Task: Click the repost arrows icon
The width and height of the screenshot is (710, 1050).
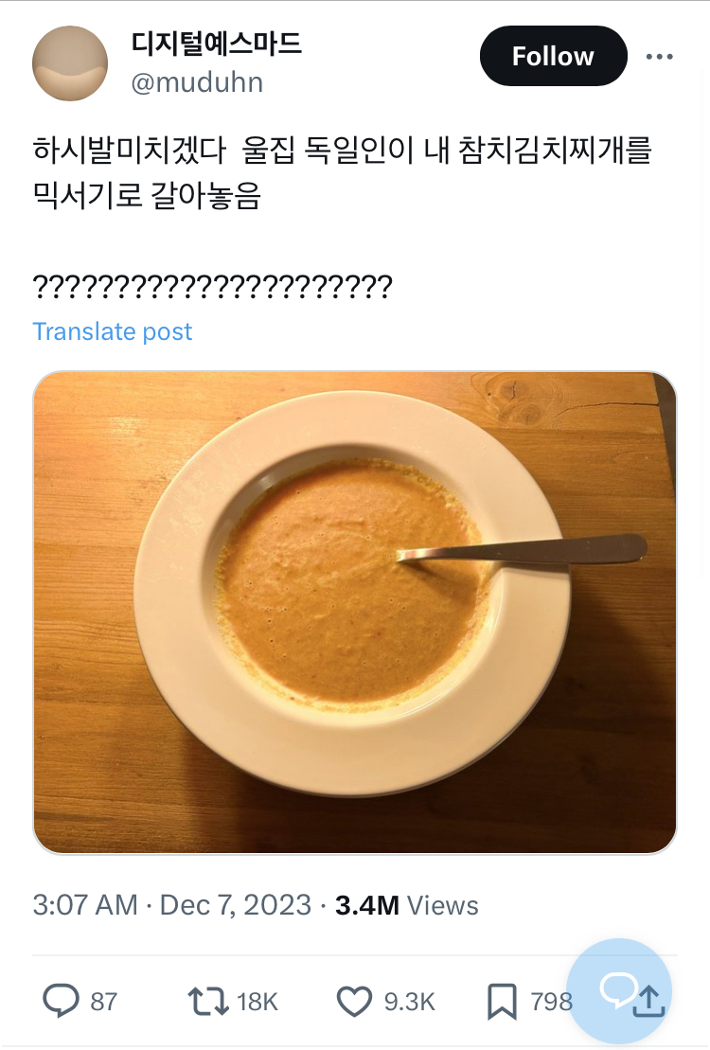Action: (207, 1001)
